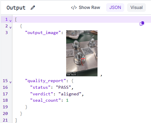Image resolution: width=151 pixels, height=123 pixels.
Task: Open the output_image bolt thumbnail
Action: pos(82,53)
